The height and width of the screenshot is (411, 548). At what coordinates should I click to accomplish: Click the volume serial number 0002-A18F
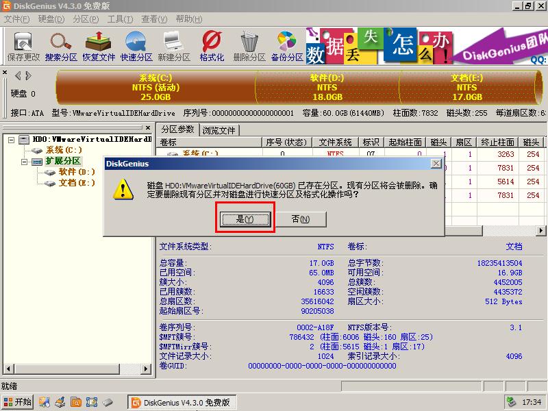(315, 327)
